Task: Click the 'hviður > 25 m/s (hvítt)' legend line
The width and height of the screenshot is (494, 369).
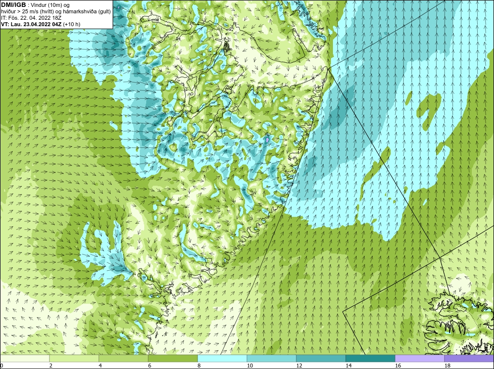Action: tap(56, 12)
